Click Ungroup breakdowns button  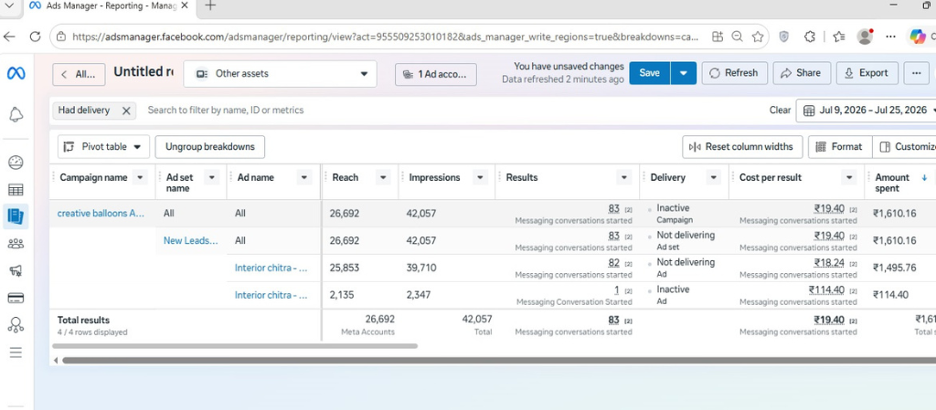pyautogui.click(x=210, y=147)
